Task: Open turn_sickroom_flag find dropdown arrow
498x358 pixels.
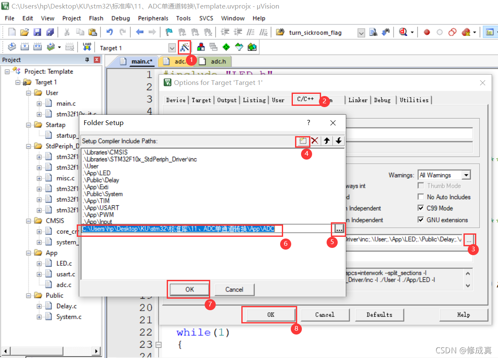Action: point(361,32)
